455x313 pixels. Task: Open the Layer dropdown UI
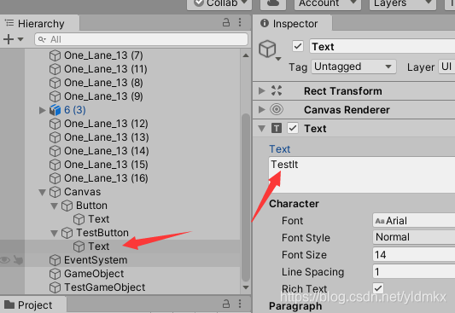pyautogui.click(x=446, y=67)
